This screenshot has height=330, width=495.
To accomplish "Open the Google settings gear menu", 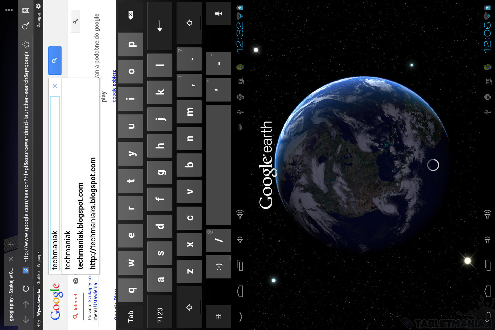I will (38, 6).
